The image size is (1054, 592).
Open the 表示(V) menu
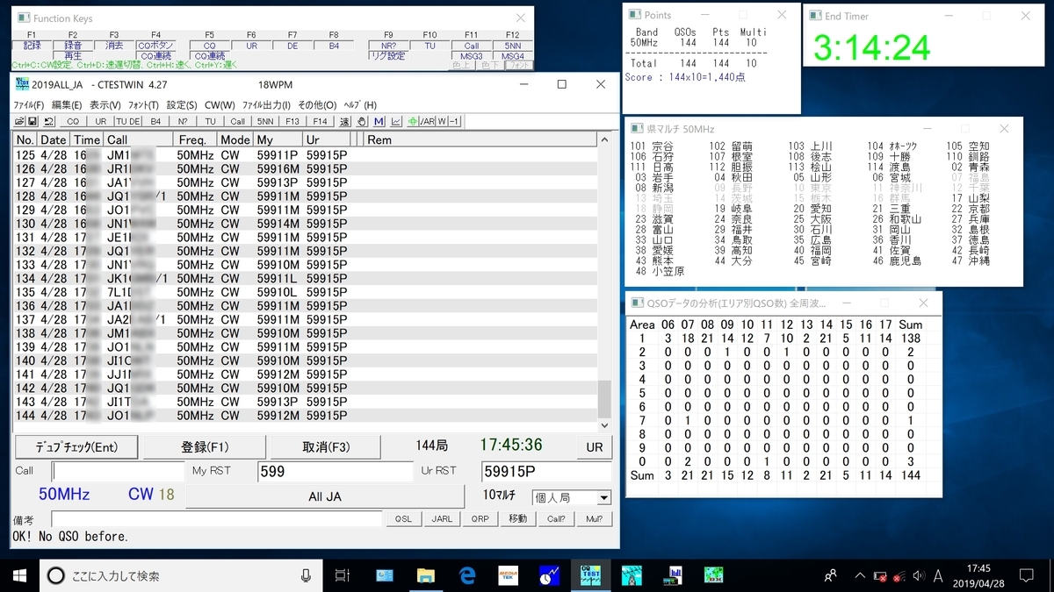point(105,104)
